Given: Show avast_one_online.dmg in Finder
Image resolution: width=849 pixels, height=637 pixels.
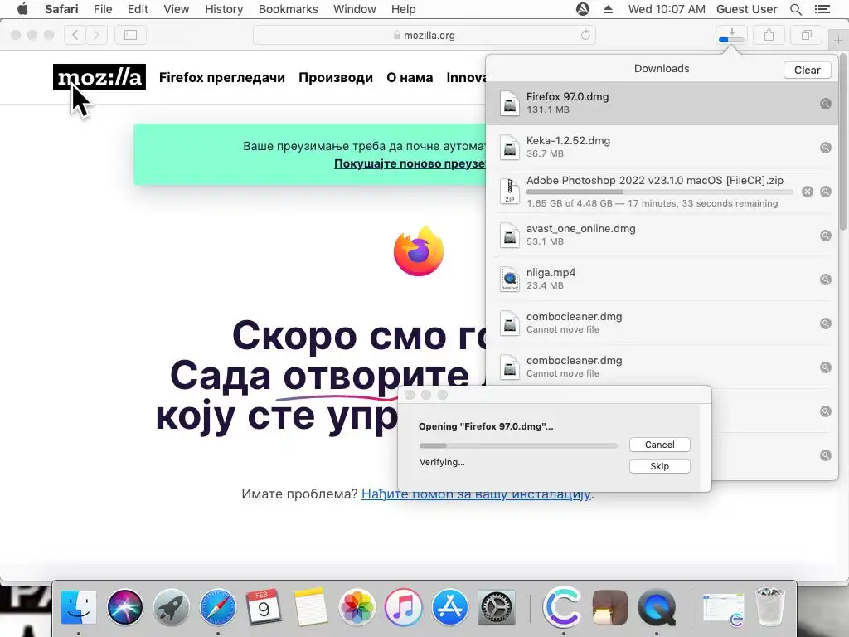Looking at the screenshot, I should click(825, 235).
